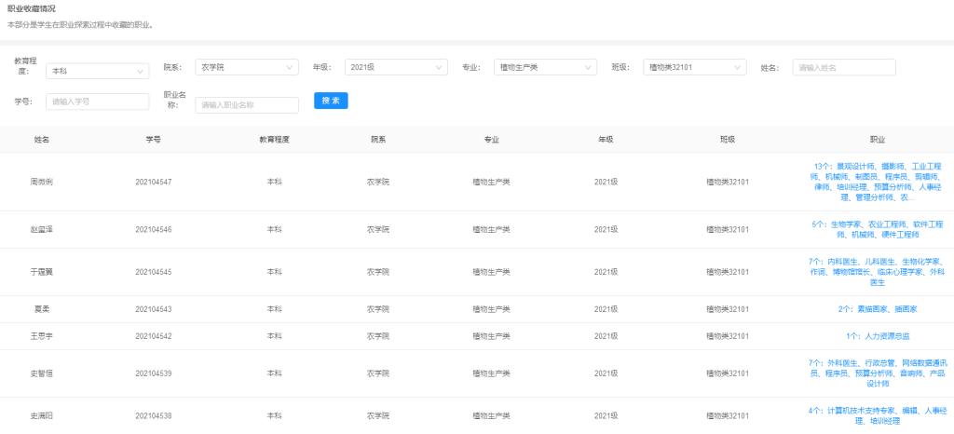954x434 pixels.
Task: Click the 教育程度 column header in table
Action: coord(274,139)
